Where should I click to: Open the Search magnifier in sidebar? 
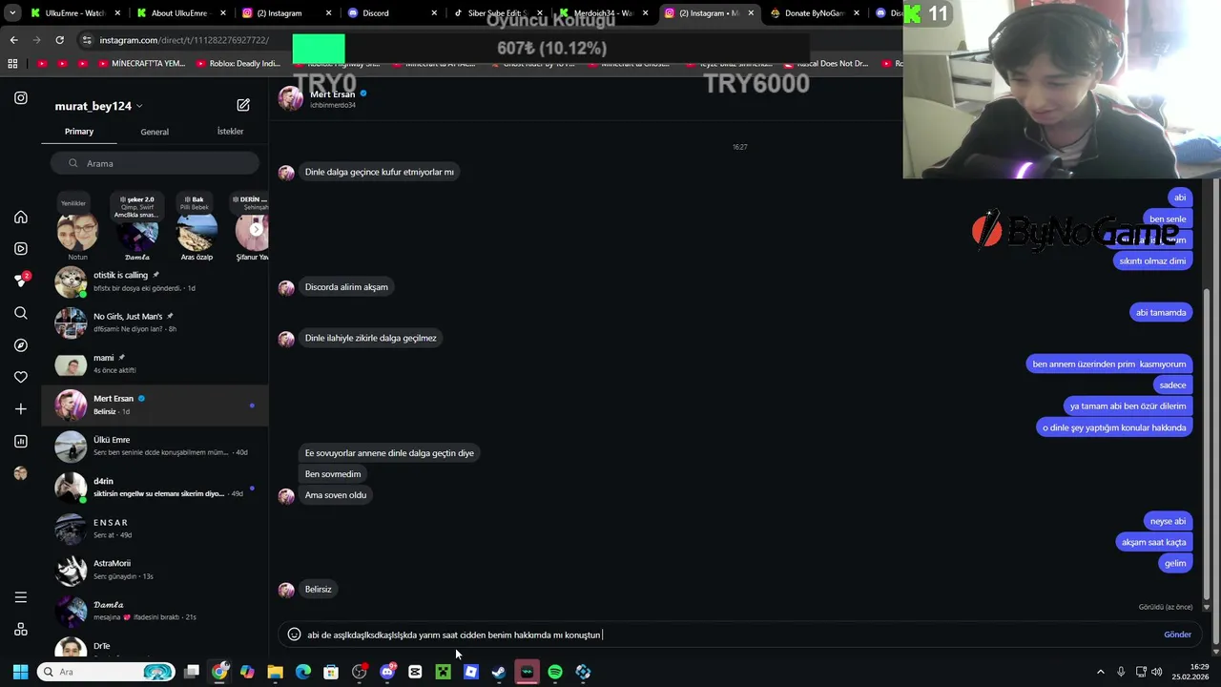pos(21,313)
